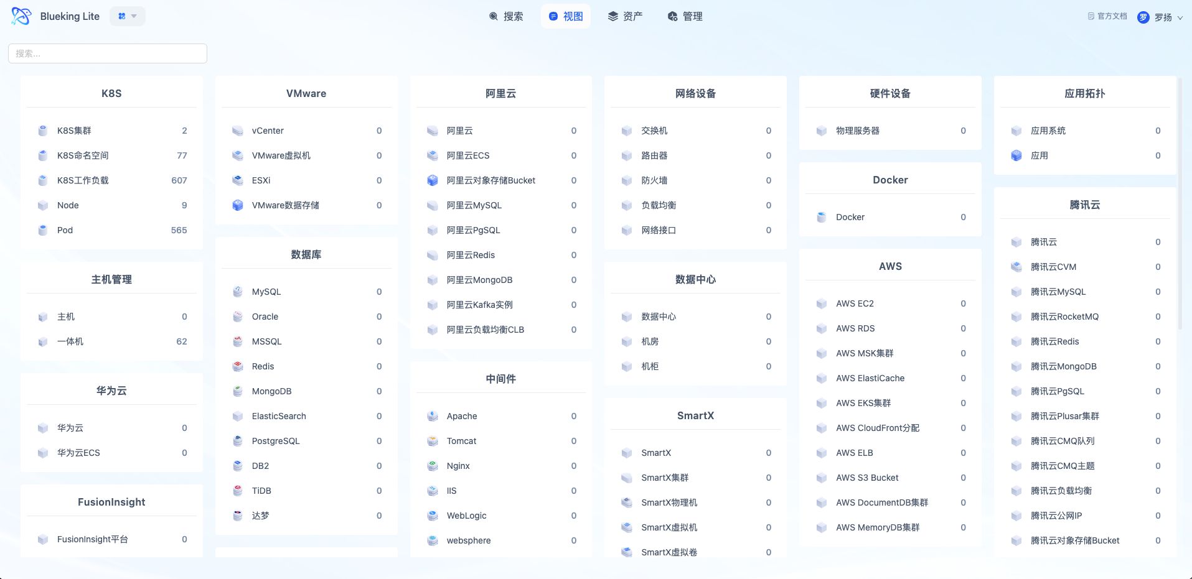This screenshot has width=1192, height=579.
Task: Select the AWS MemoryDB集群 row
Action: coord(891,527)
